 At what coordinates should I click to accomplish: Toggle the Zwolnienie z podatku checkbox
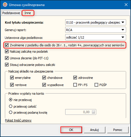click(x=7, y=45)
